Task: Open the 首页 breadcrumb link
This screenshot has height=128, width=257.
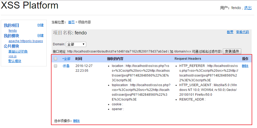Action: click(x=72, y=22)
